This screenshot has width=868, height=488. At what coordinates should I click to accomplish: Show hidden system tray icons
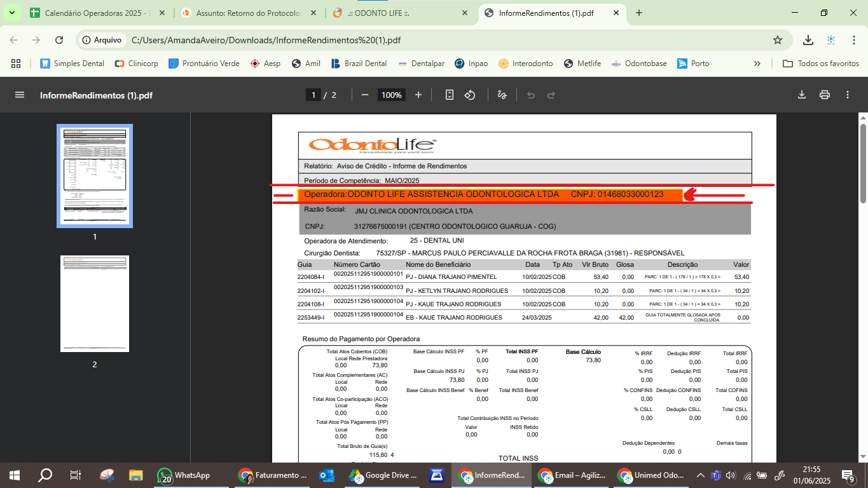click(x=700, y=475)
